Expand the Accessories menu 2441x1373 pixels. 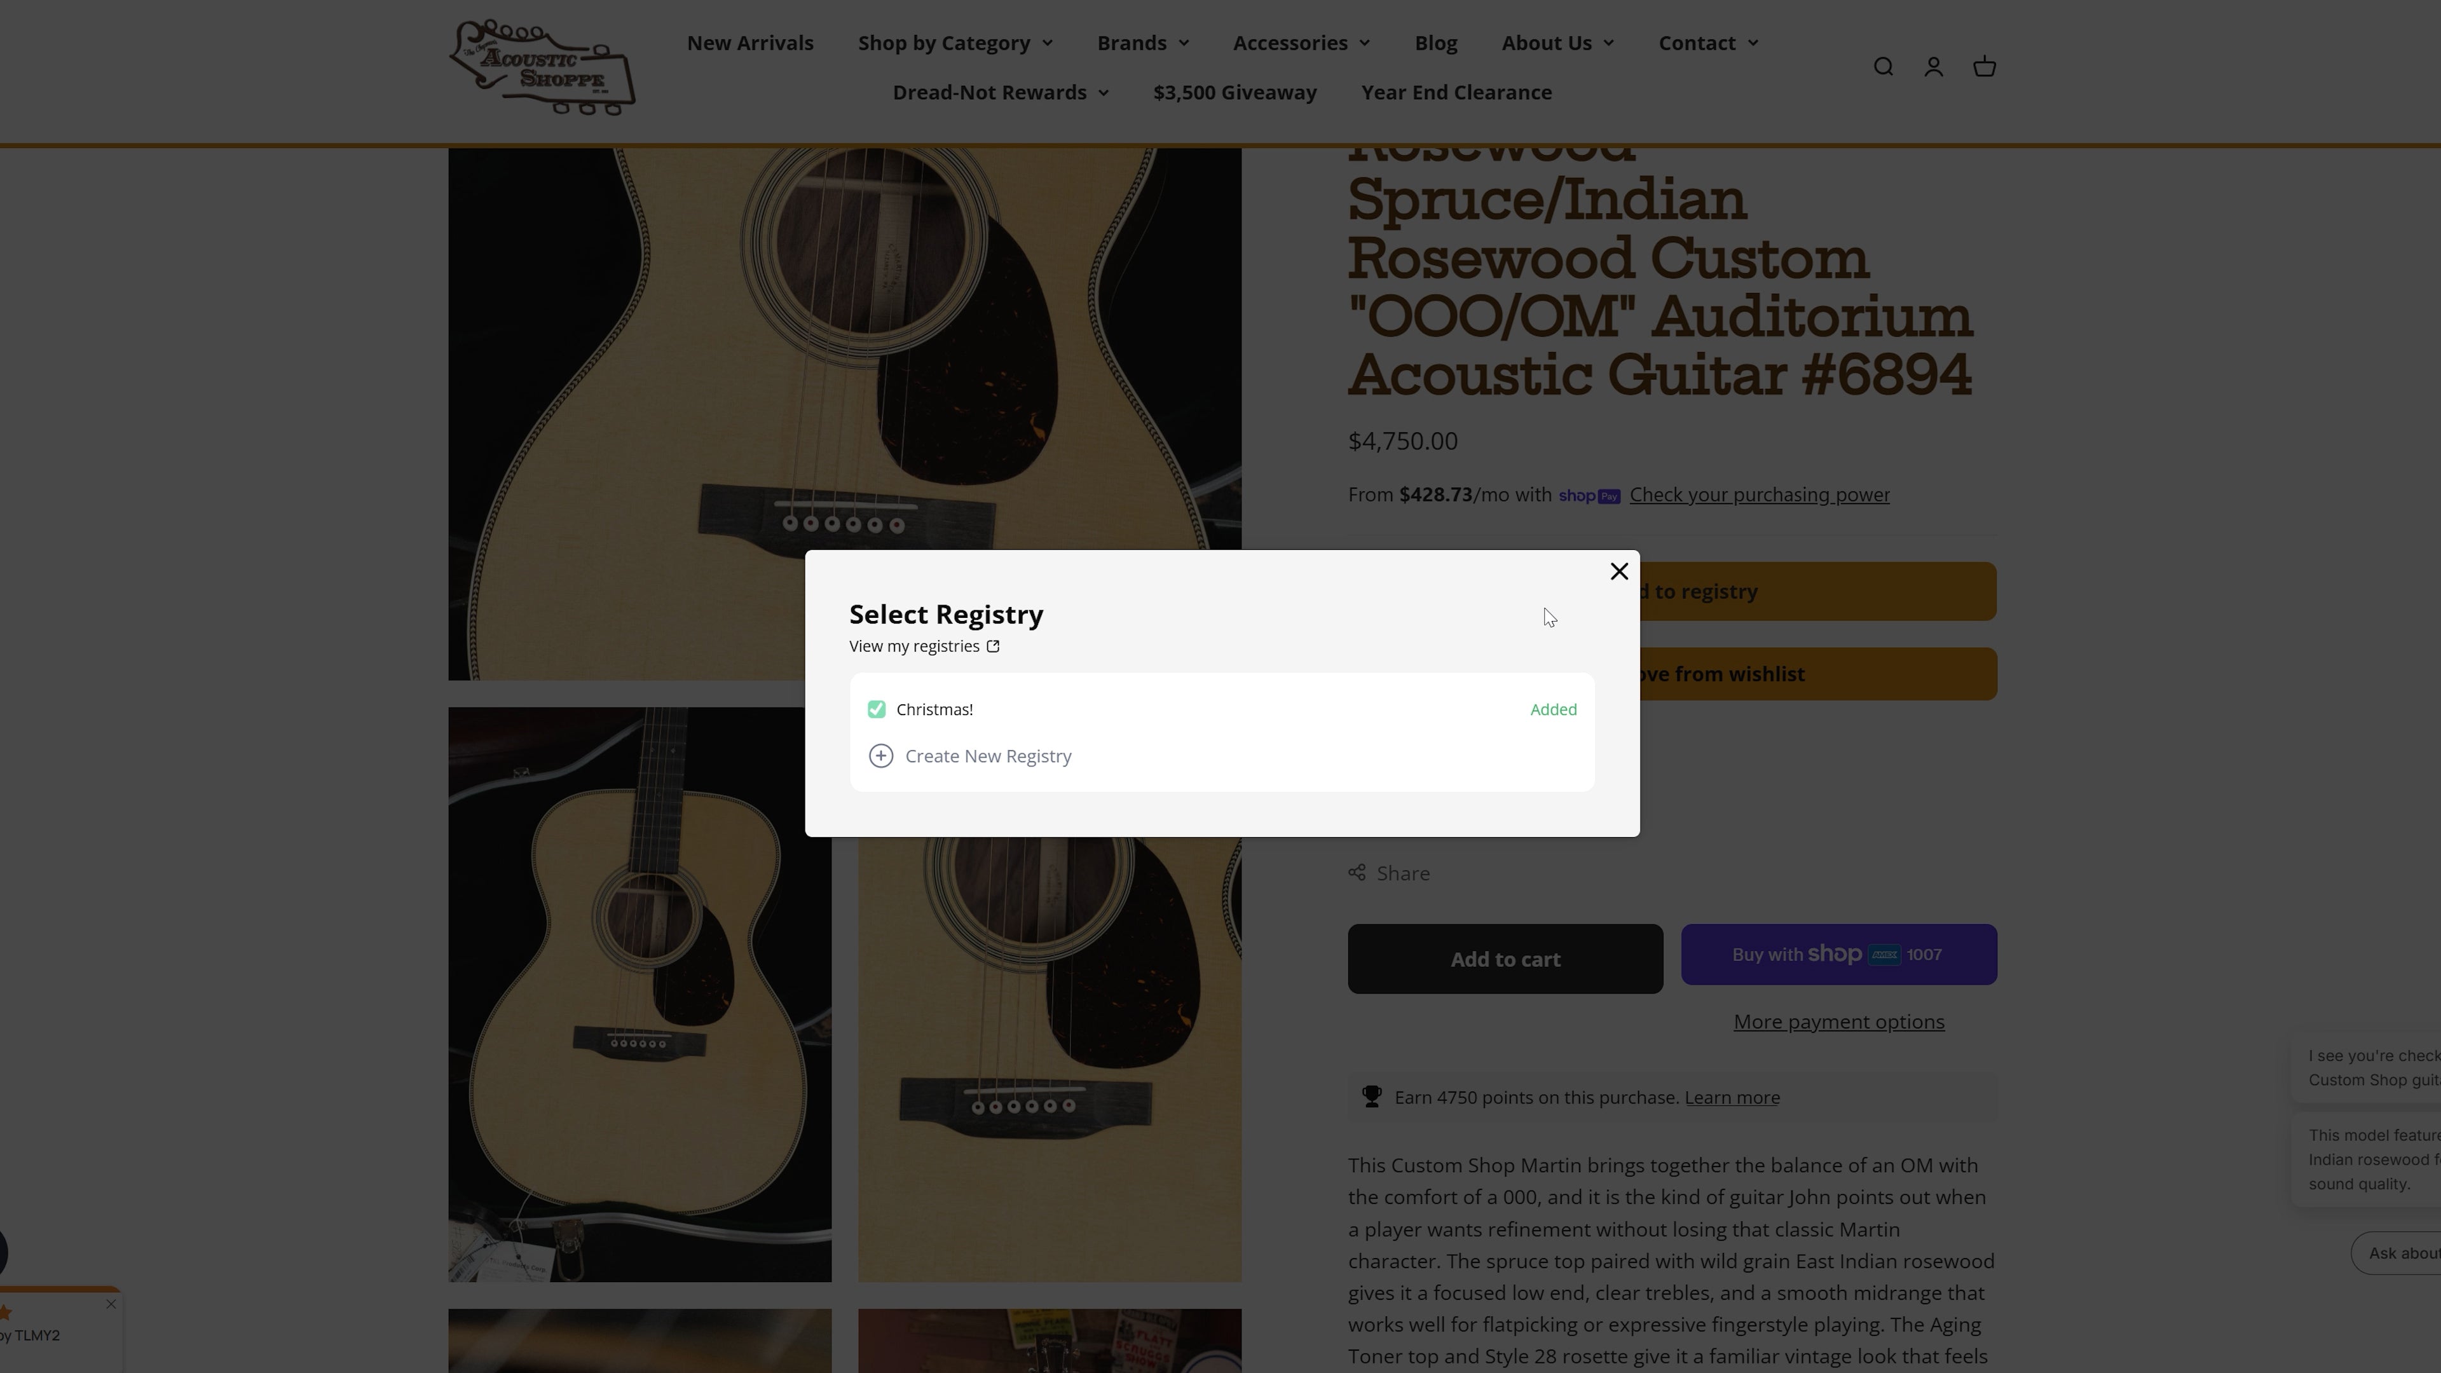(1300, 43)
